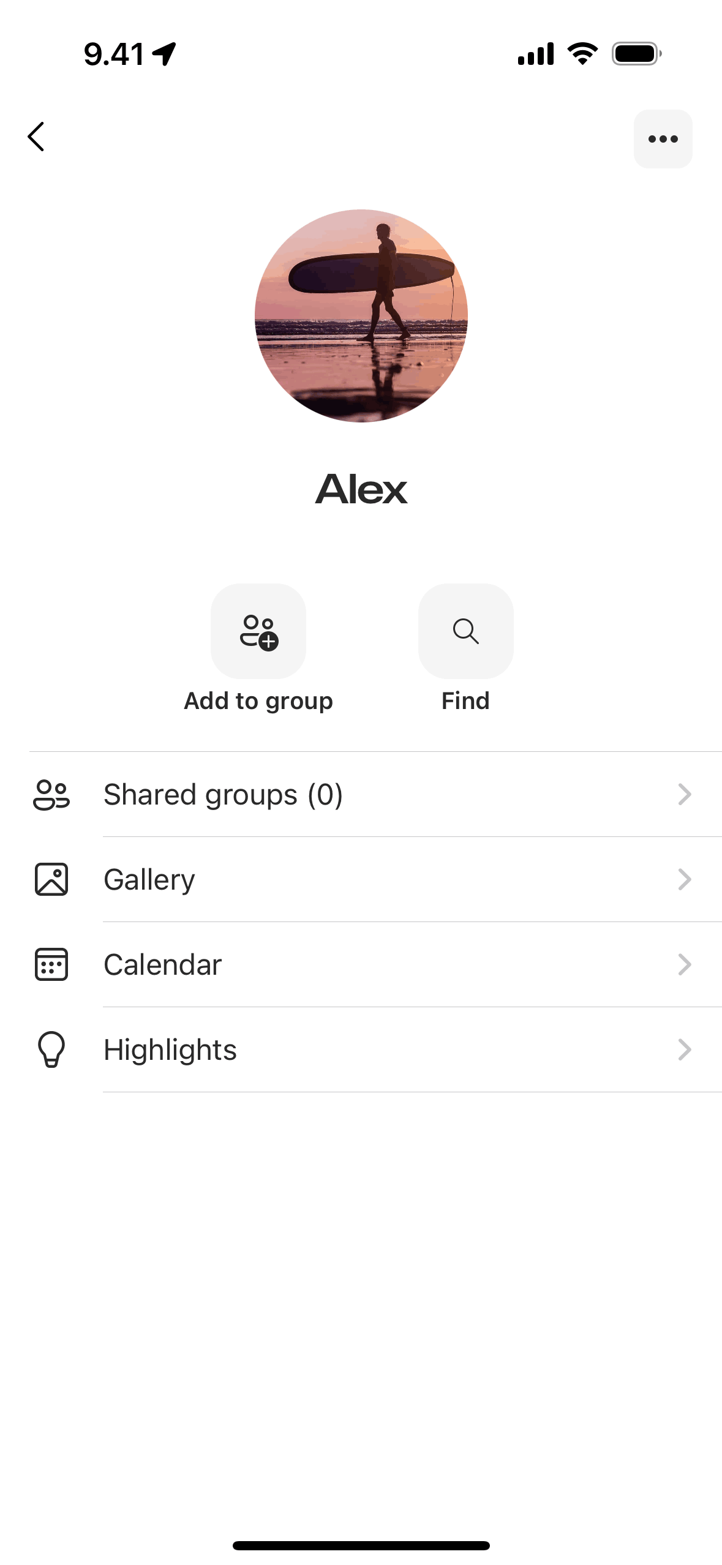Select the Shared groups people icon
Image resolution: width=722 pixels, height=1565 pixels.
click(51, 795)
